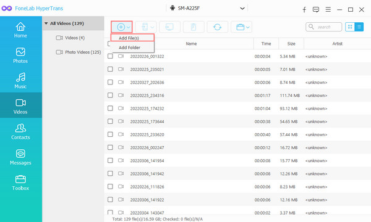This screenshot has width=371, height=222.
Task: Sort by the Size column header
Action: coord(291,44)
